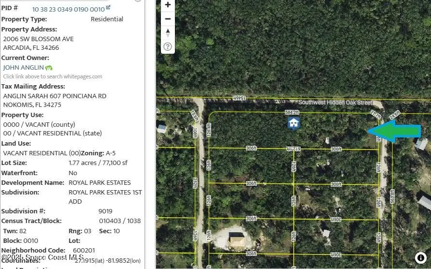Reset map compass bearing to north
The height and width of the screenshot is (269, 431).
(x=168, y=33)
